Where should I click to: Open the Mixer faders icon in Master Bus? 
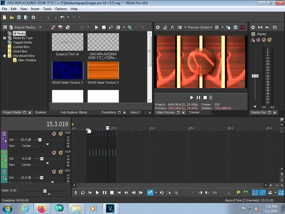coord(275,27)
